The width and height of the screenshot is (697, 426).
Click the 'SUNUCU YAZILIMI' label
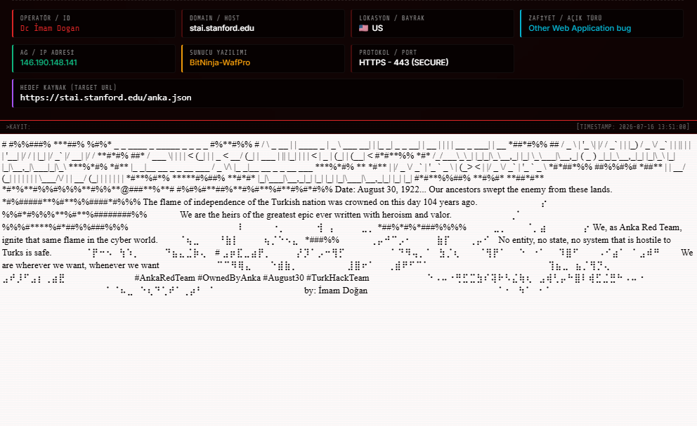pos(219,53)
